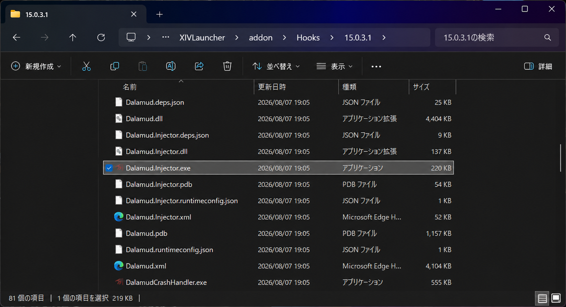Click the Dalamud.Injector.dll file icon
Viewport: 566px width, 307px height.
tap(119, 151)
